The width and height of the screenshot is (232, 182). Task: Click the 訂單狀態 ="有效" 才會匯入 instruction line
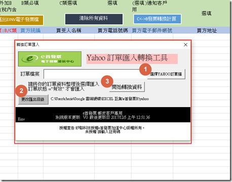click(x=56, y=89)
